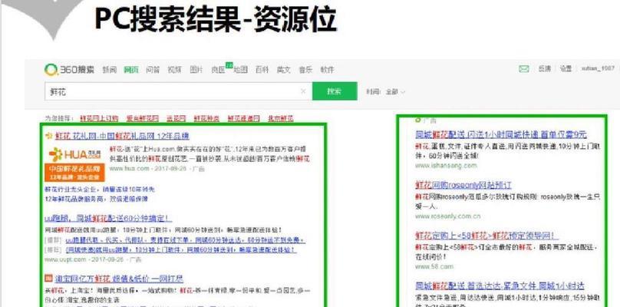Open recommended link 鲜花速递网

coord(243,118)
